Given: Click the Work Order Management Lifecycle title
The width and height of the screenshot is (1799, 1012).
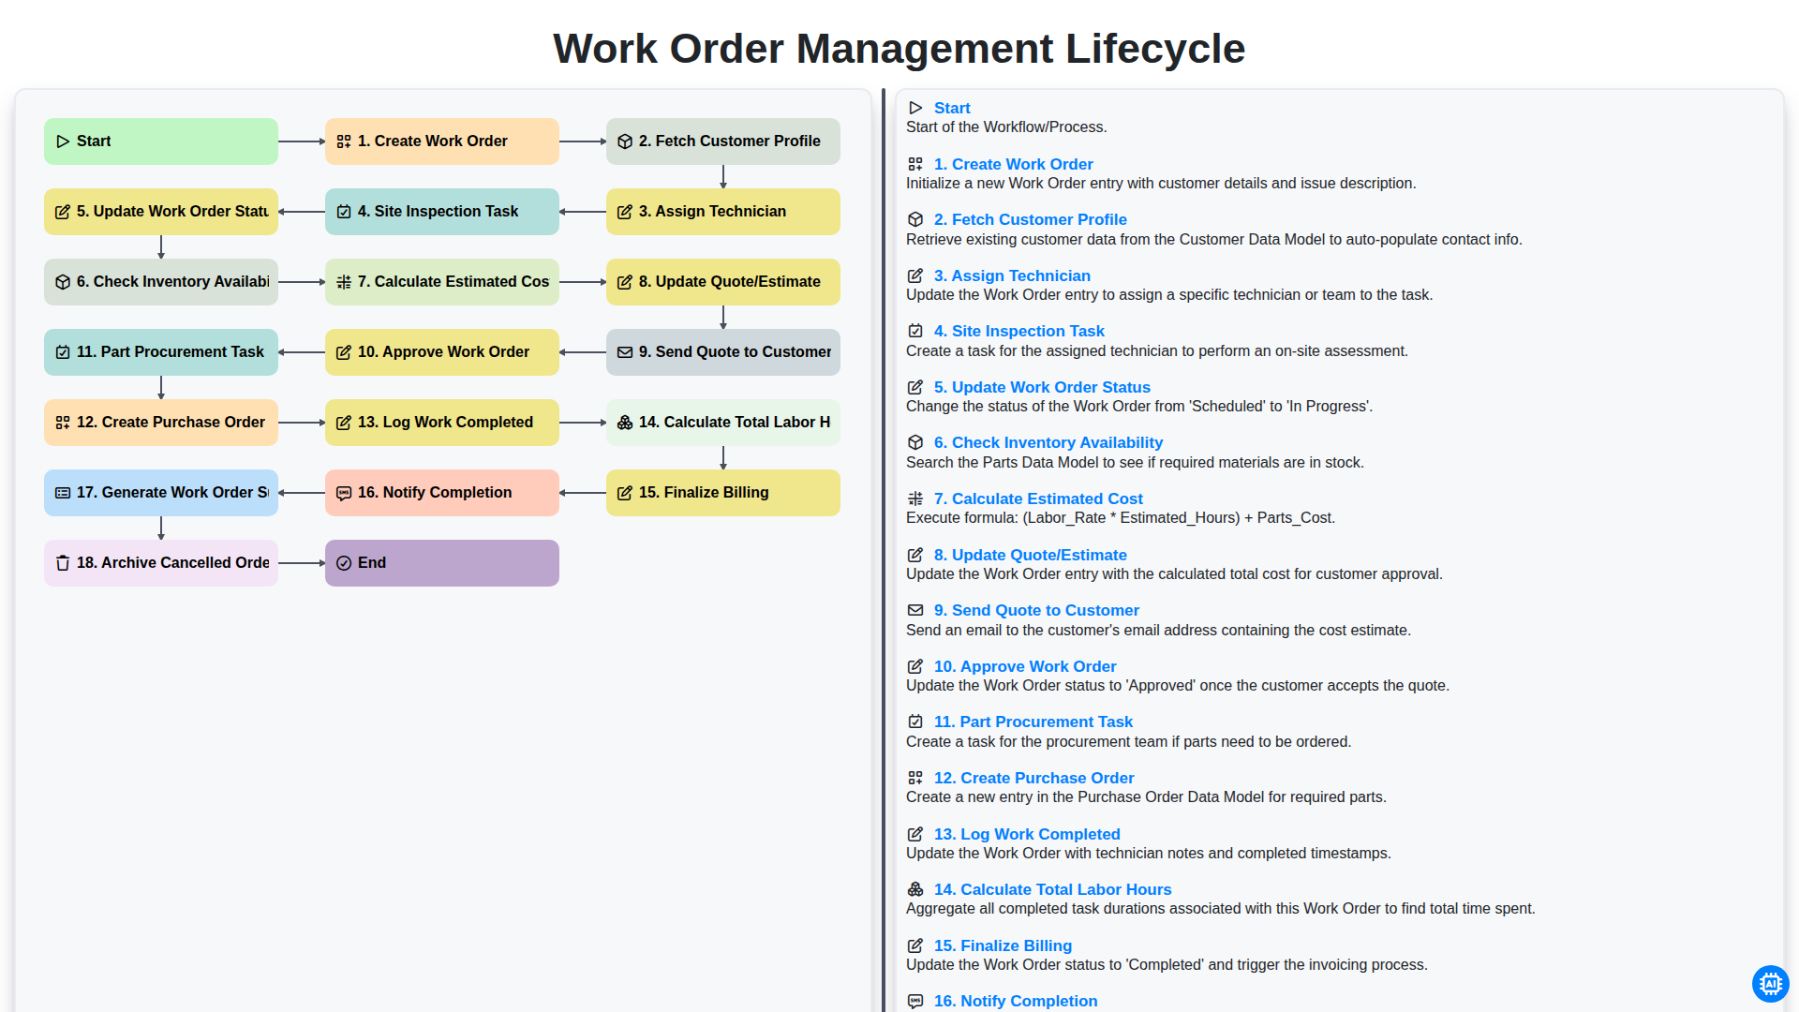Looking at the screenshot, I should (x=899, y=49).
